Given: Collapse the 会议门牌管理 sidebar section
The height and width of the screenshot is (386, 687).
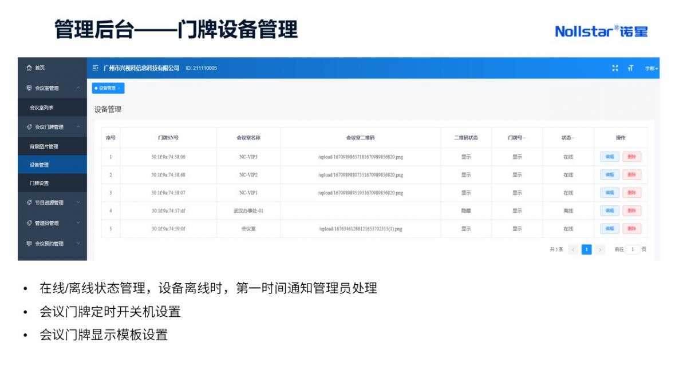Looking at the screenshot, I should pyautogui.click(x=78, y=127).
